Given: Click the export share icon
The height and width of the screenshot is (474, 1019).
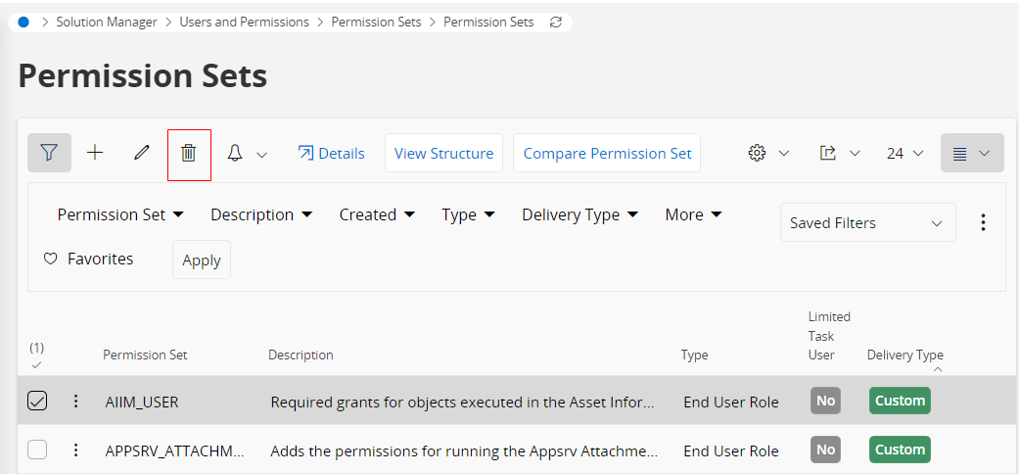Looking at the screenshot, I should (x=828, y=153).
